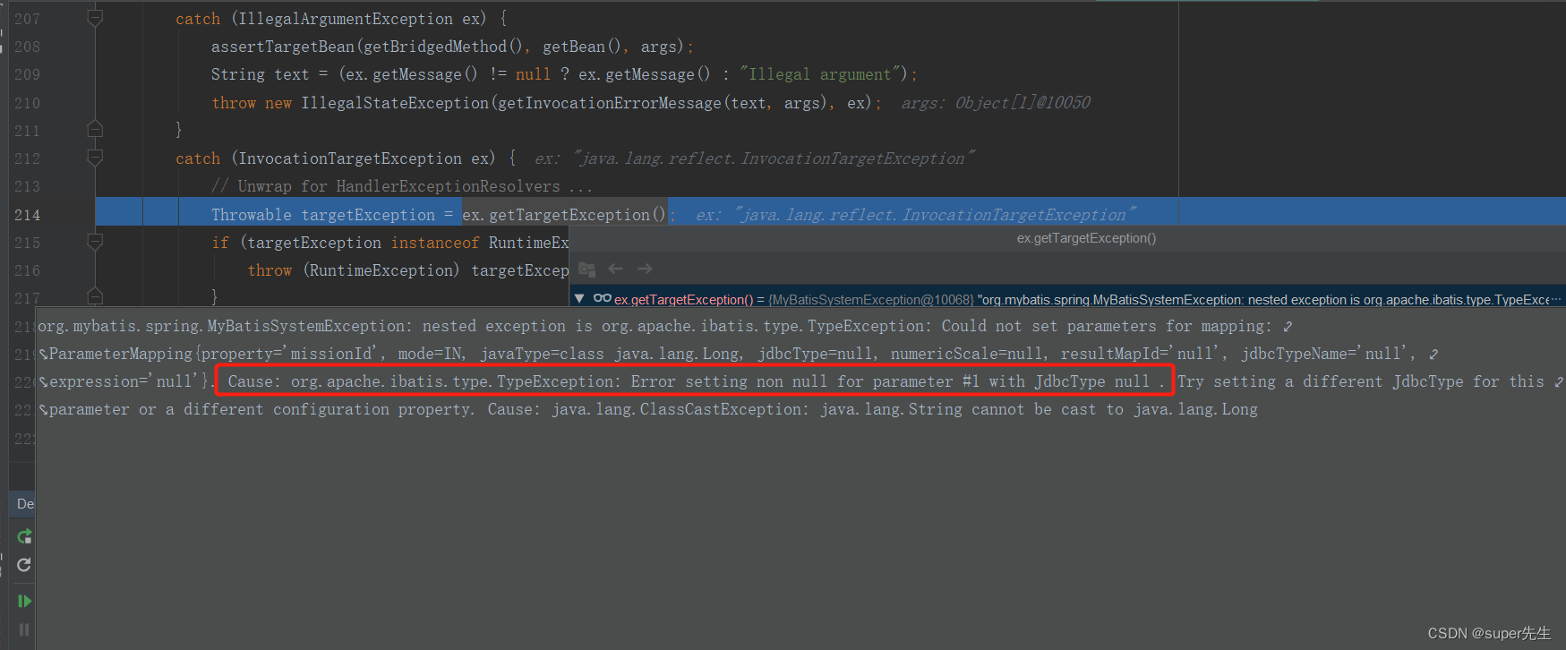The height and width of the screenshot is (650, 1566).
Task: Click 'getInvocationErrorMessage' on line 210
Action: (x=609, y=103)
